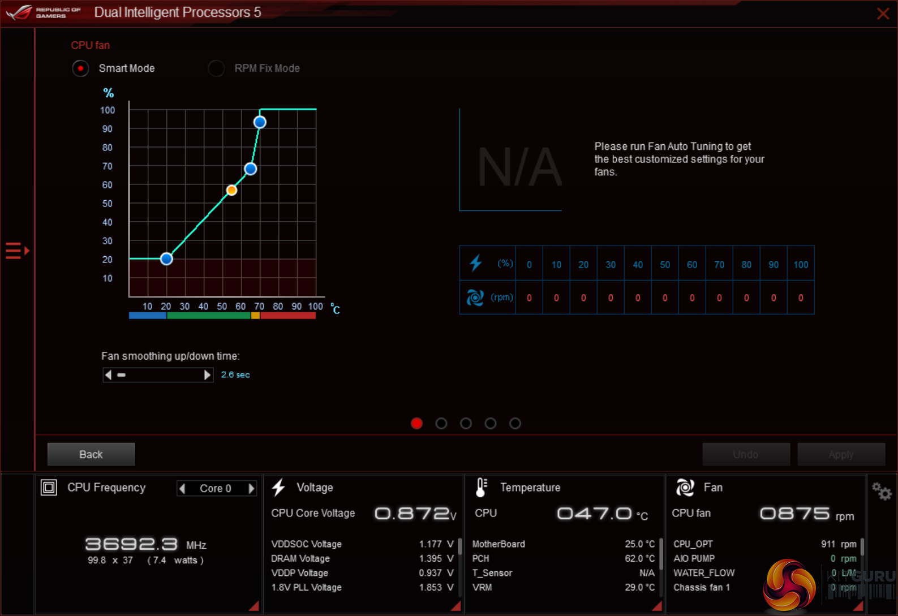Click the "DRAM Voltage" row
Viewport: 898px width, 616px height.
click(x=362, y=558)
